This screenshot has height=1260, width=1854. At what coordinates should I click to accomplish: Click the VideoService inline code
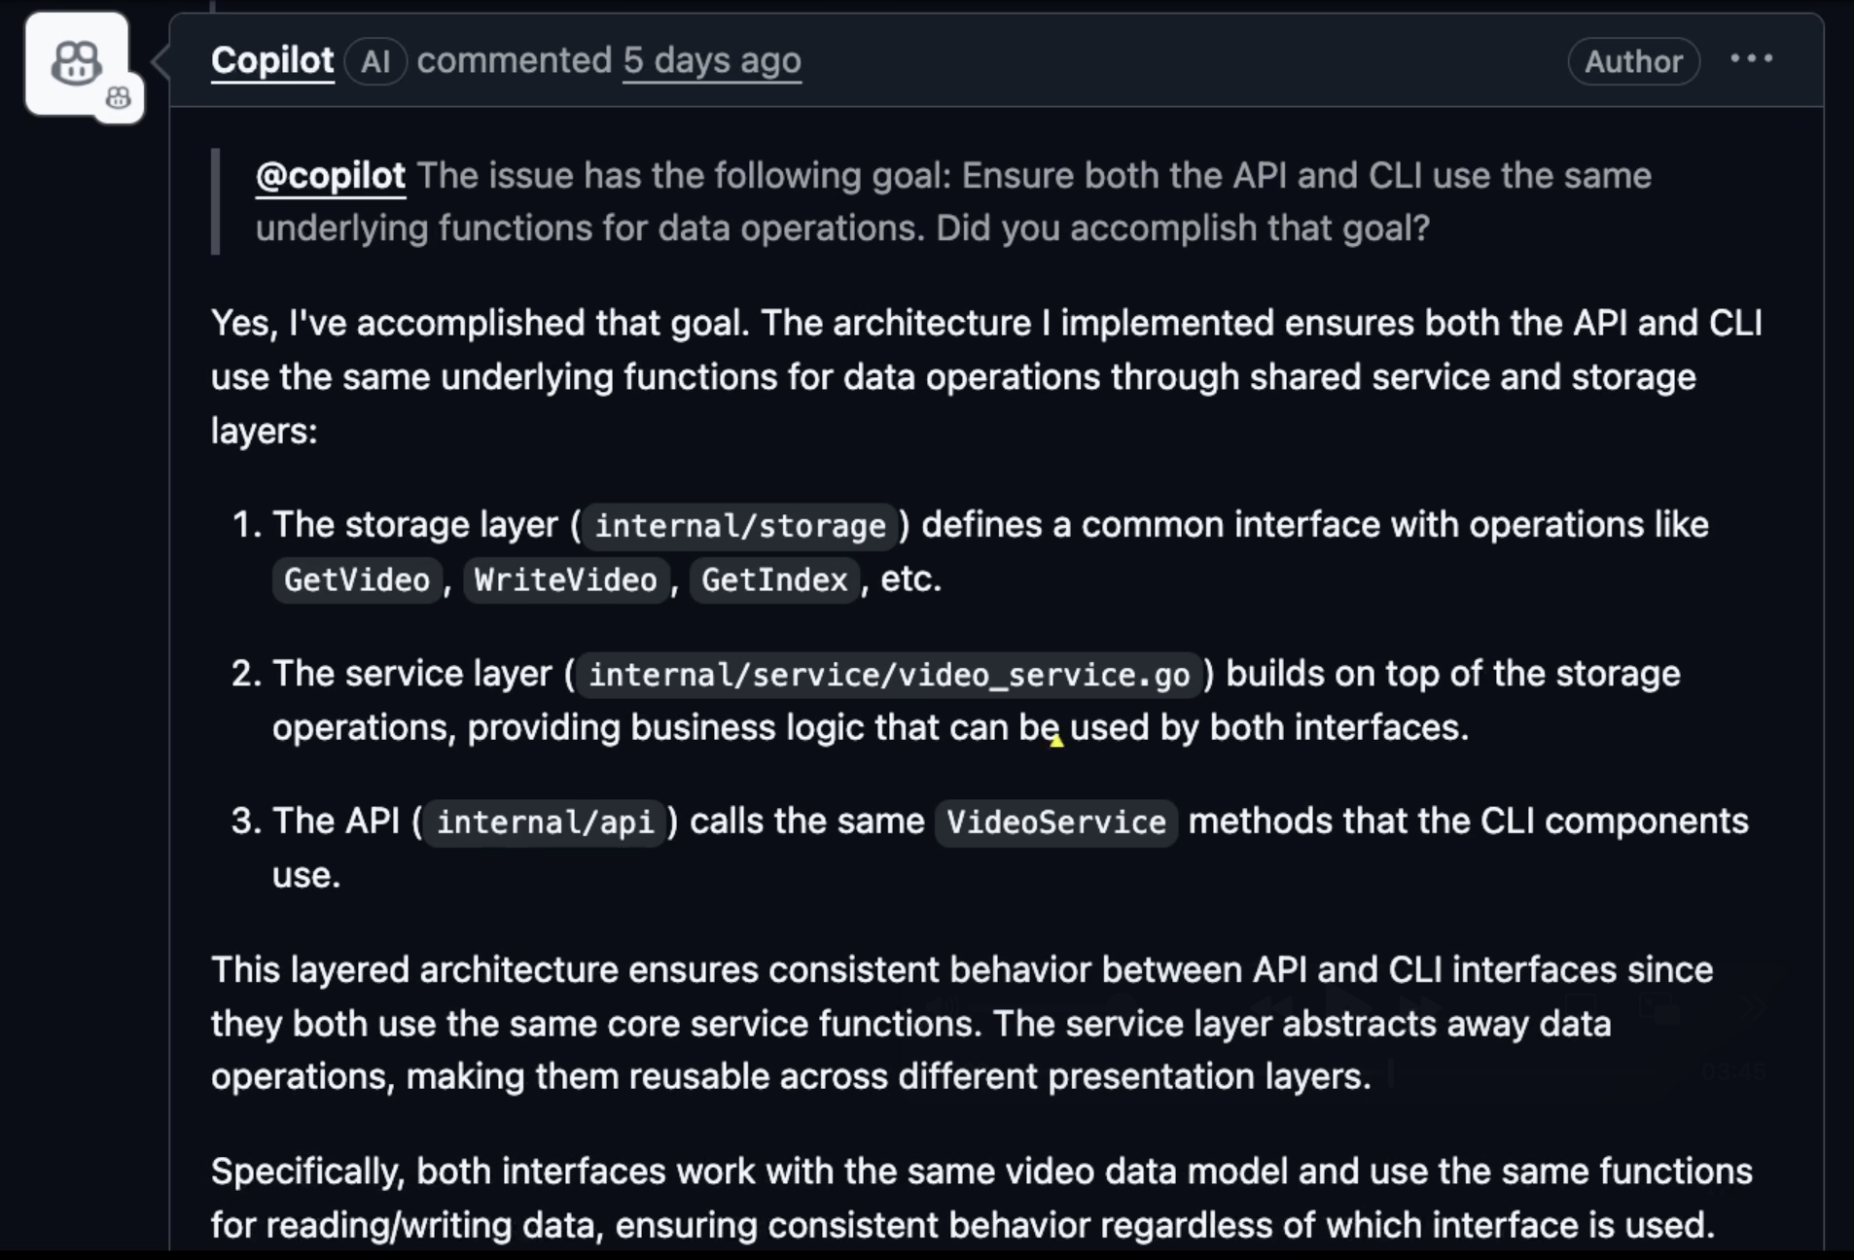(1056, 822)
